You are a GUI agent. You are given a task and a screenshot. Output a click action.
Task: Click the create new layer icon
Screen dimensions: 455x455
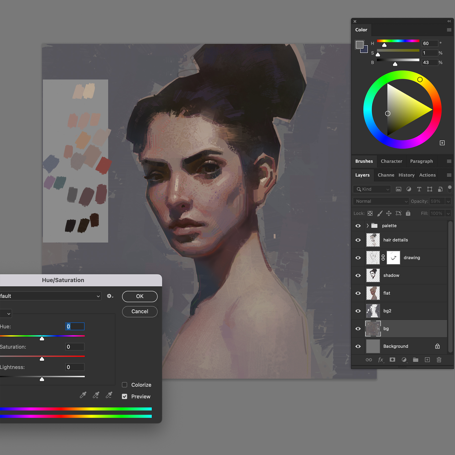coord(427,360)
